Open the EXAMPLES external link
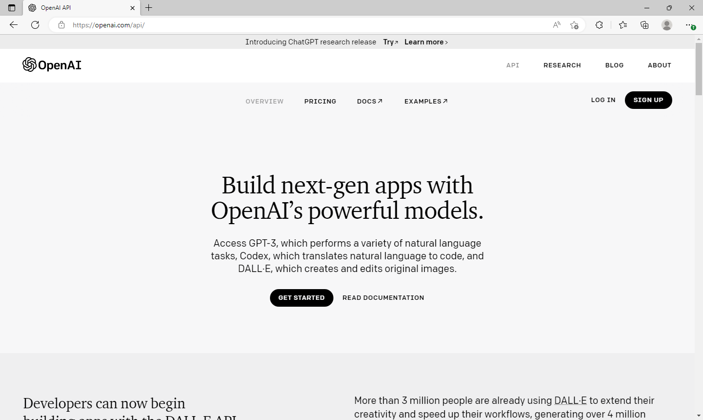 point(426,101)
